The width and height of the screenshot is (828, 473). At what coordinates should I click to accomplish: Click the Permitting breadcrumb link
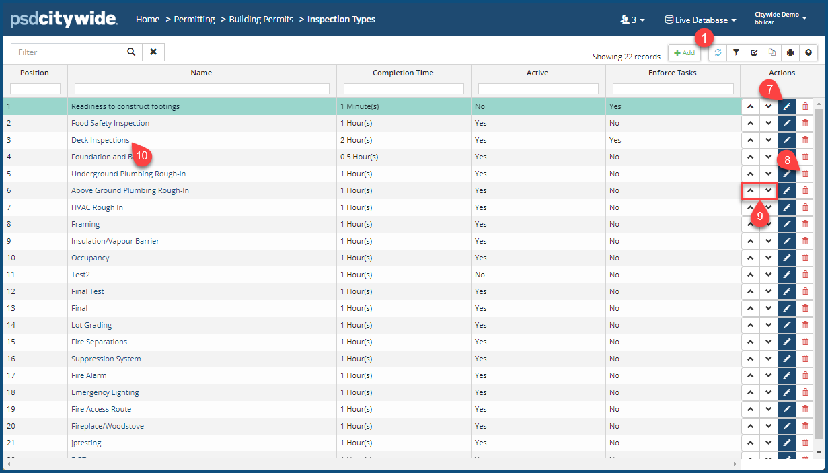[194, 20]
